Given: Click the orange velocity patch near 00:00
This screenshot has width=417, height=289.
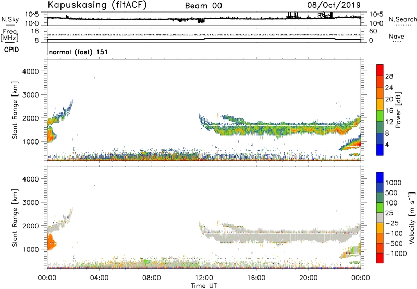Looking at the screenshot, I should 51,242.
